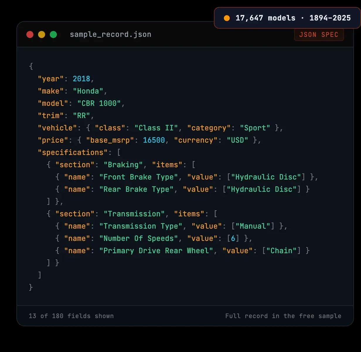Select the "Number Of Speeds" item name
Screen dimensions: 361x352
[139, 239]
